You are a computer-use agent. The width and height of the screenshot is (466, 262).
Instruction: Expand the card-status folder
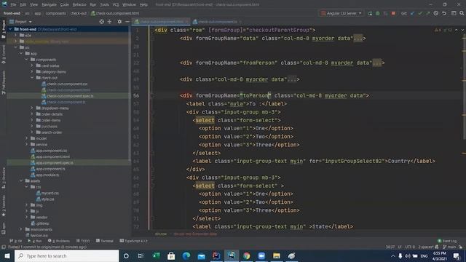point(32,65)
